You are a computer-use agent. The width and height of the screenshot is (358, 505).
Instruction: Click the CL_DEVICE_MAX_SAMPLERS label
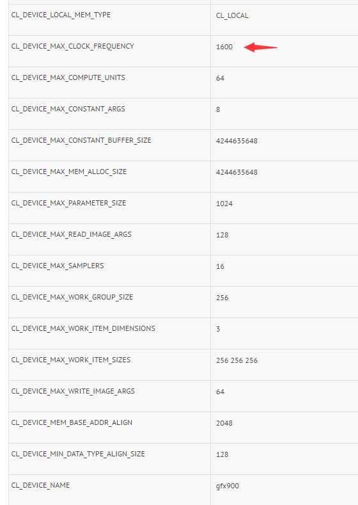pyautogui.click(x=58, y=266)
